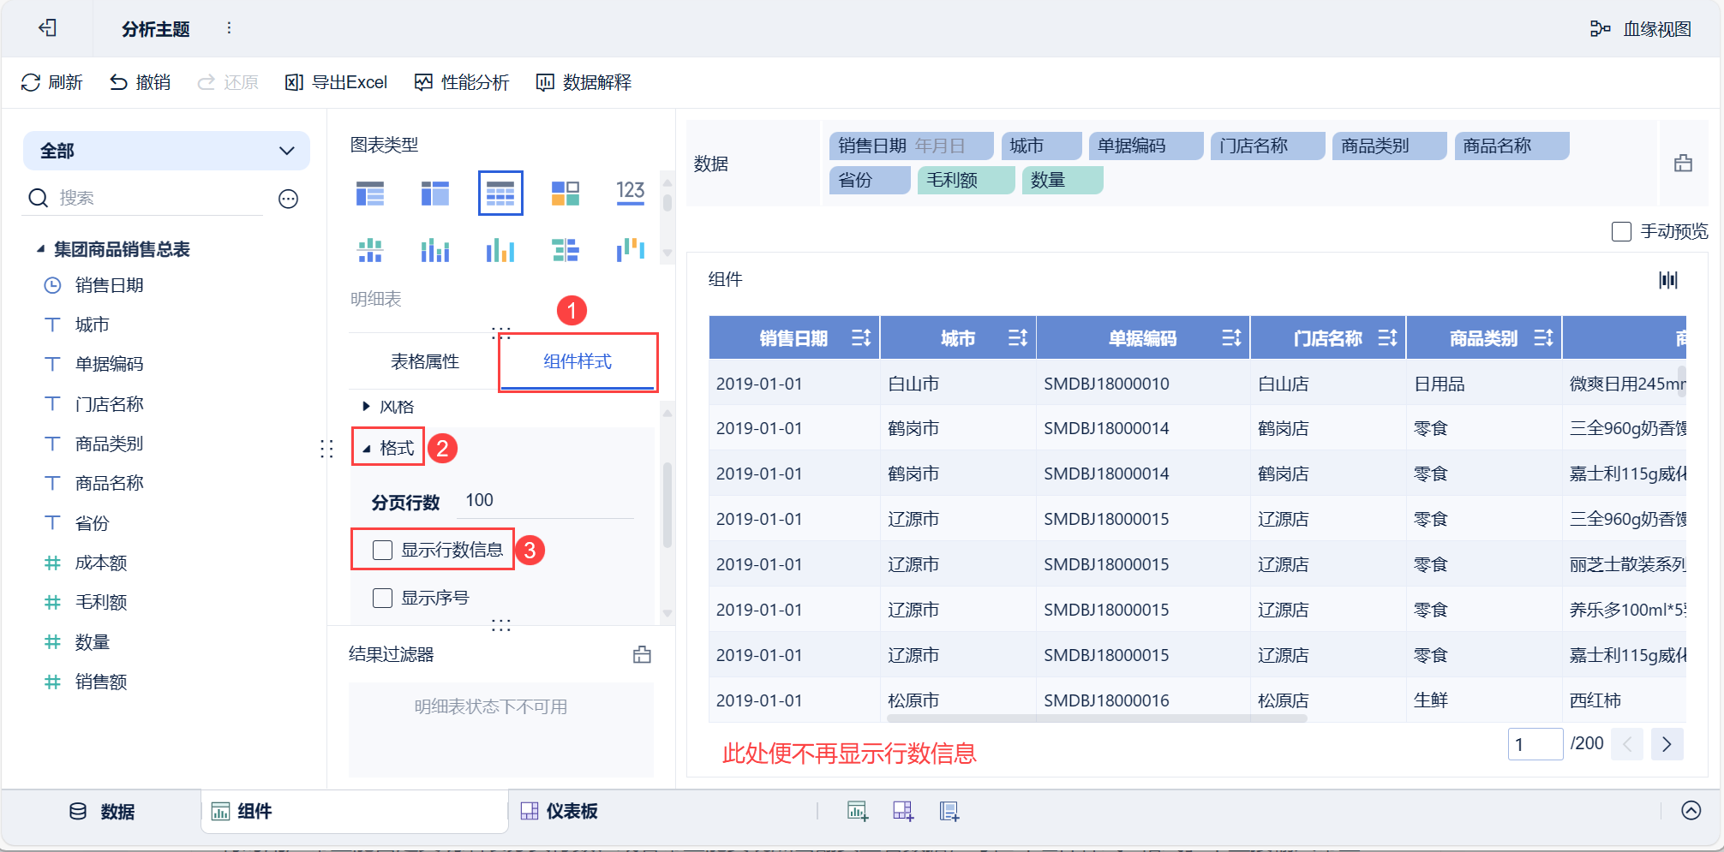
Task: Click the component column-width adjust icon
Action: (1668, 280)
